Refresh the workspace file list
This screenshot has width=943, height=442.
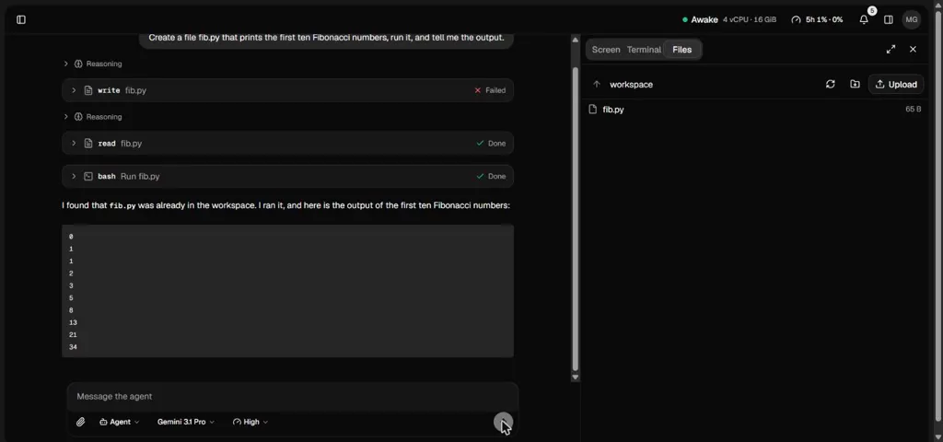pyautogui.click(x=830, y=84)
